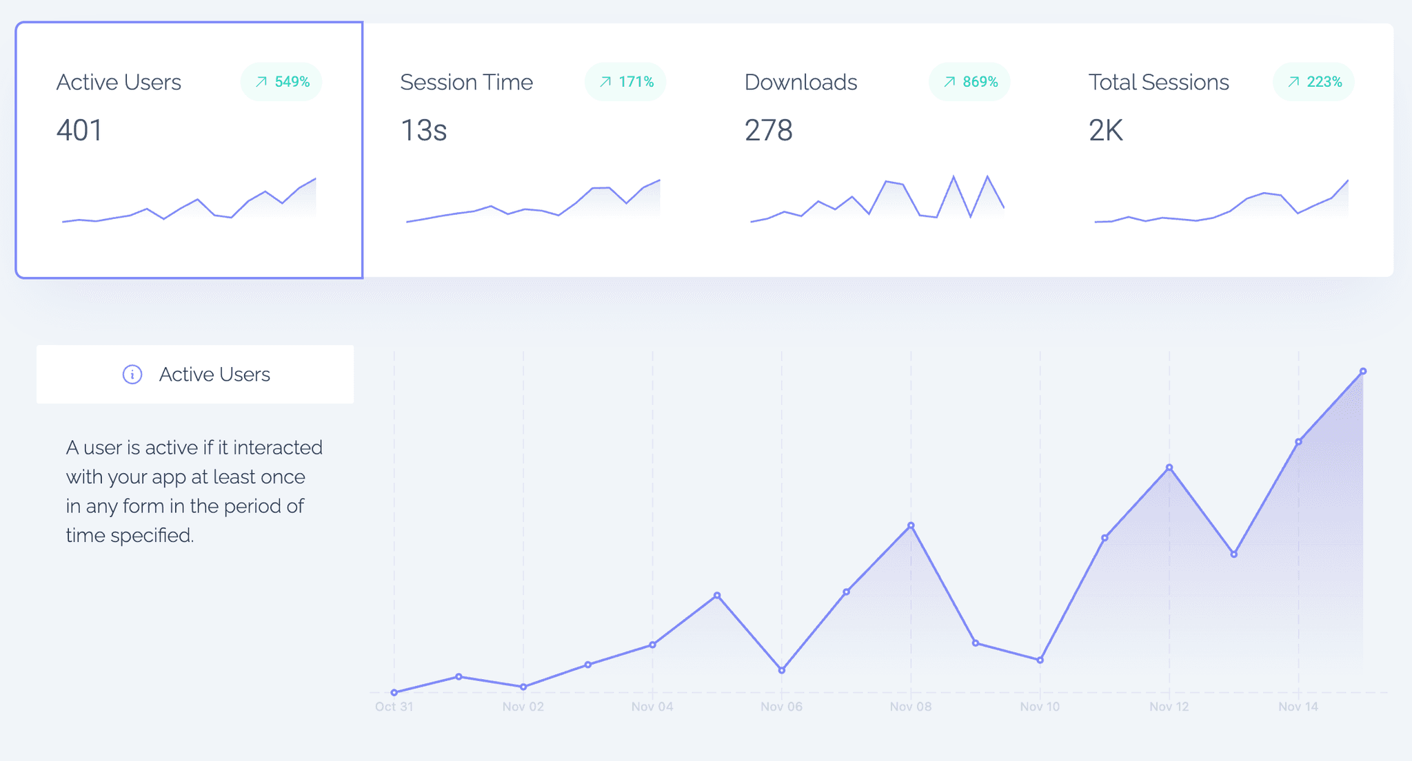Switch to the Downloads metric card

[877, 150]
